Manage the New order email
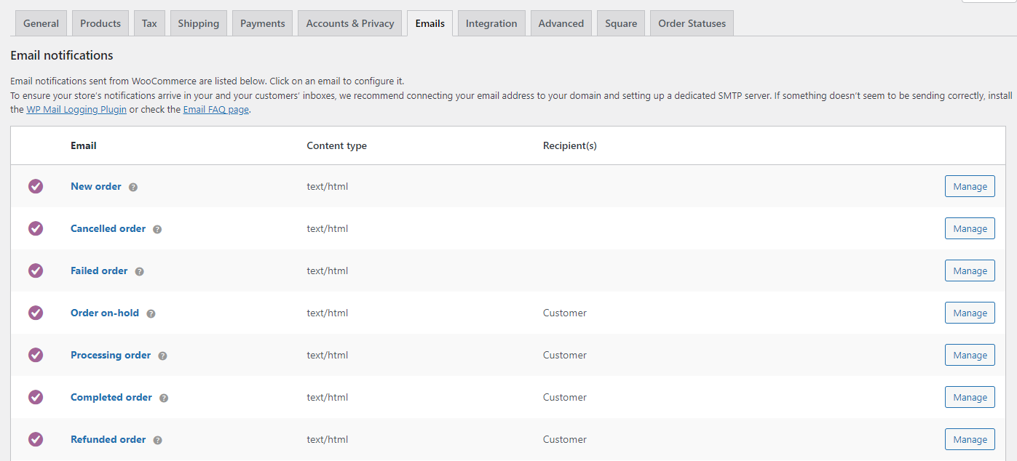Image resolution: width=1017 pixels, height=461 pixels. click(x=970, y=186)
